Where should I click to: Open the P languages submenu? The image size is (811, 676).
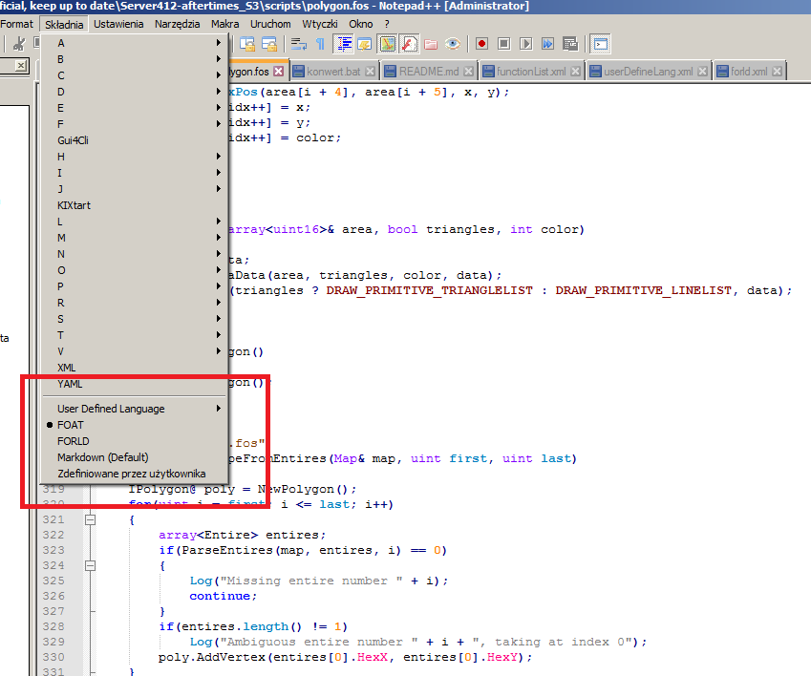61,286
